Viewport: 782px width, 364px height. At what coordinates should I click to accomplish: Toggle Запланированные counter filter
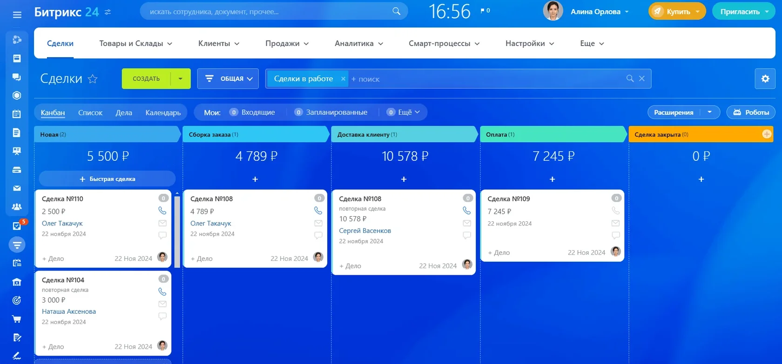pos(331,112)
